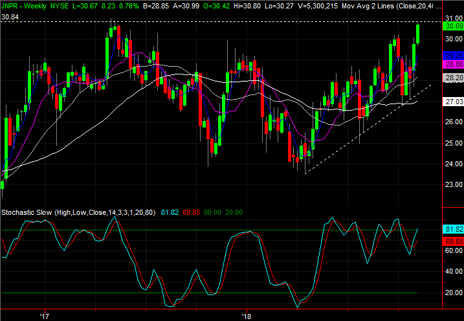Viewport: 464px width, 321px height.
Task: Select the 27.03 moving average price tag
Action: (x=452, y=102)
